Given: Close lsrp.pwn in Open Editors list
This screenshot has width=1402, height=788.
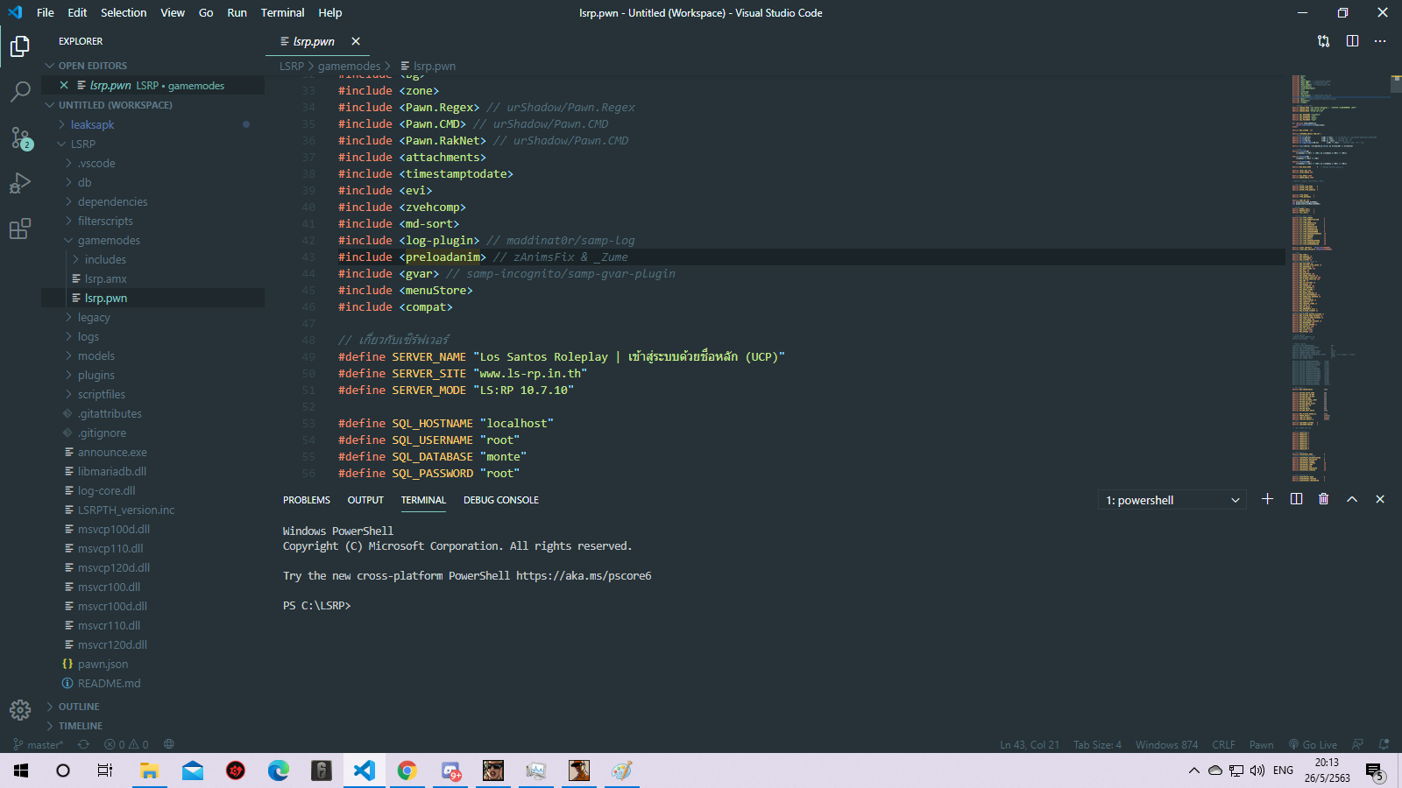Looking at the screenshot, I should 64,85.
